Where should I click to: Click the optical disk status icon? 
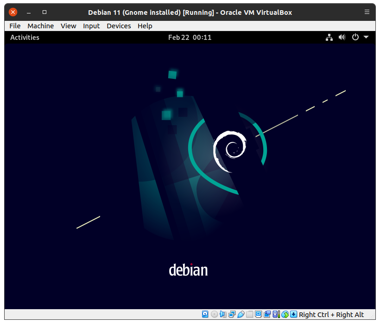point(214,314)
